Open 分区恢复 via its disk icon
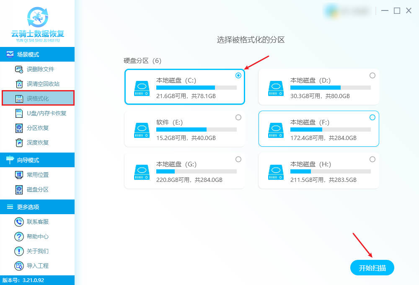Viewport: 419px width, 285px height. pos(19,128)
